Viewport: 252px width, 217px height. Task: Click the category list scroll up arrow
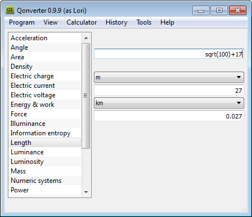86,38
